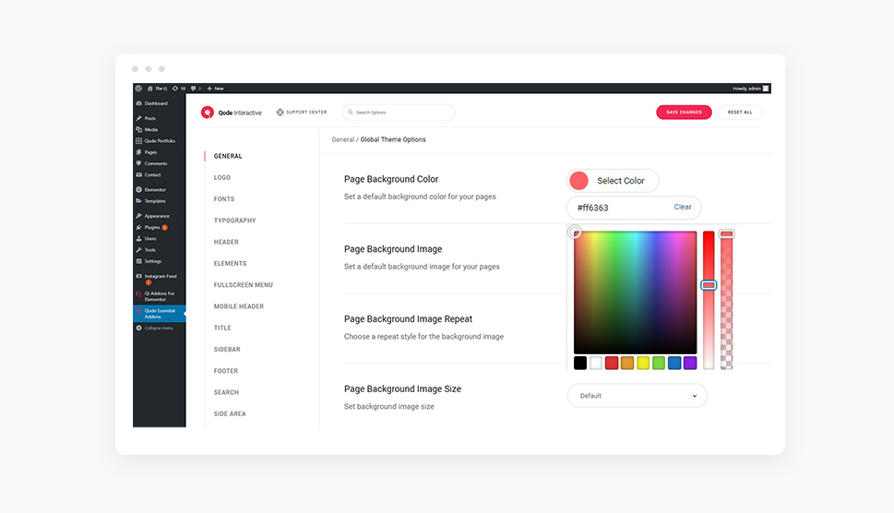Click the comments bubble in admin bar
This screenshot has height=513, width=894.
[193, 89]
